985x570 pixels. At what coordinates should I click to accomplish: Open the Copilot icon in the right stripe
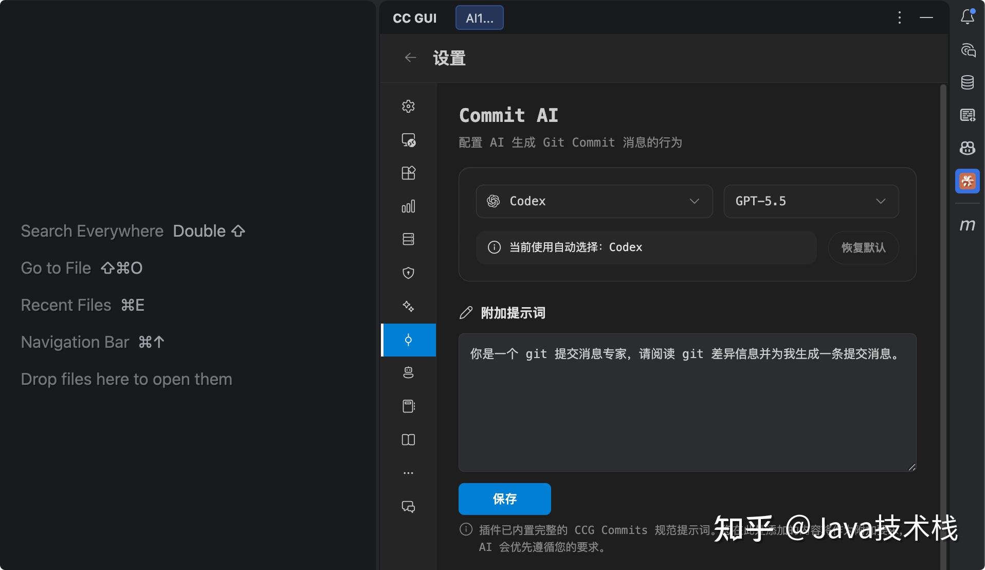pos(968,148)
